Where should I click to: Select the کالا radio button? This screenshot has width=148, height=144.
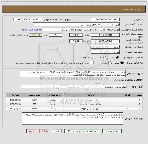click(117, 57)
